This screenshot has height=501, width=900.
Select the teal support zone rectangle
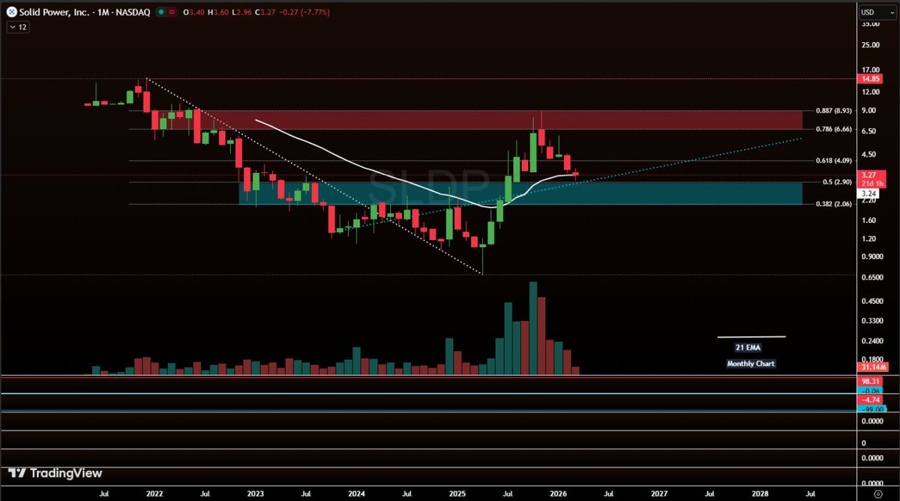(x=520, y=193)
